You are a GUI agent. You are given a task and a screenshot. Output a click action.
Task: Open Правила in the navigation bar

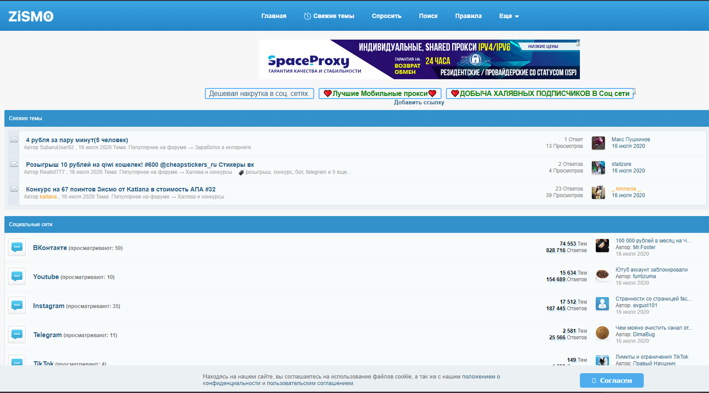(x=468, y=16)
